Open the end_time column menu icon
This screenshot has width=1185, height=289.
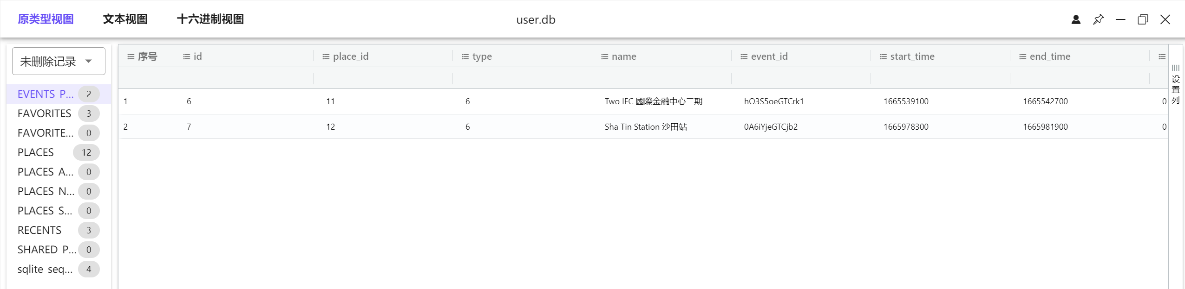click(1022, 57)
